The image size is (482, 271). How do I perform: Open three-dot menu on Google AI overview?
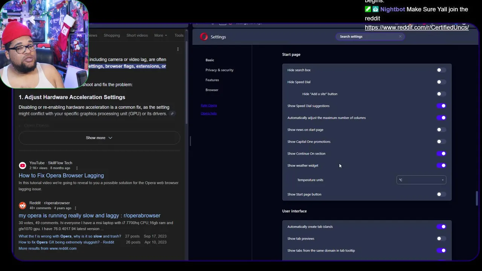point(178,49)
